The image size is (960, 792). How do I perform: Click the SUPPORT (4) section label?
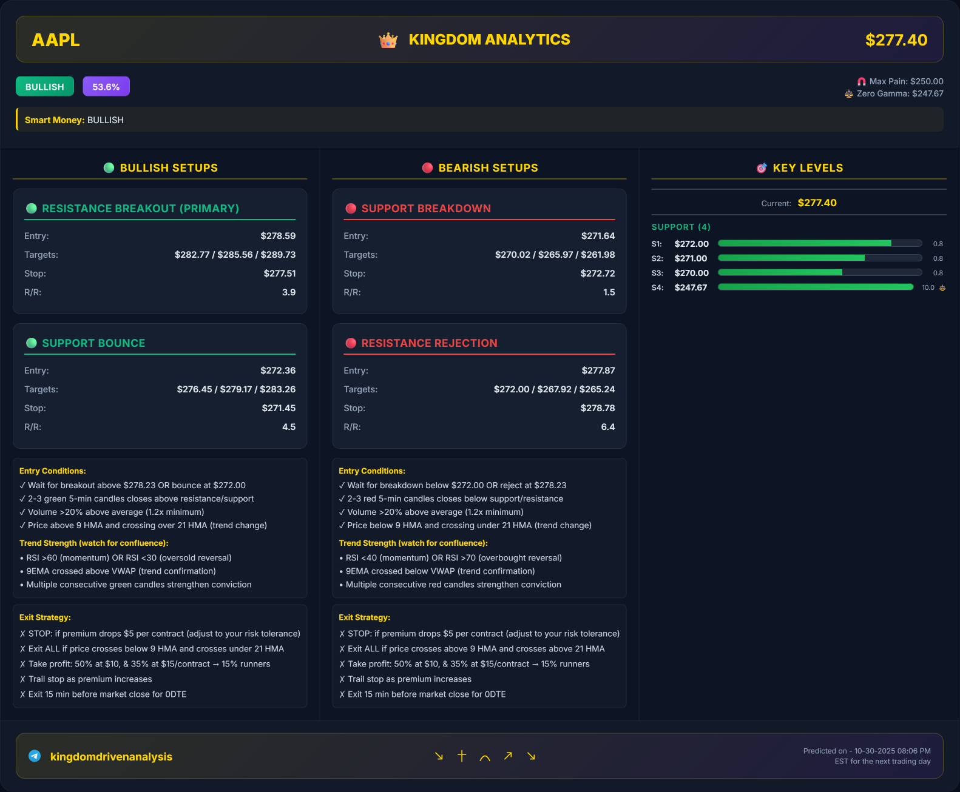(681, 227)
